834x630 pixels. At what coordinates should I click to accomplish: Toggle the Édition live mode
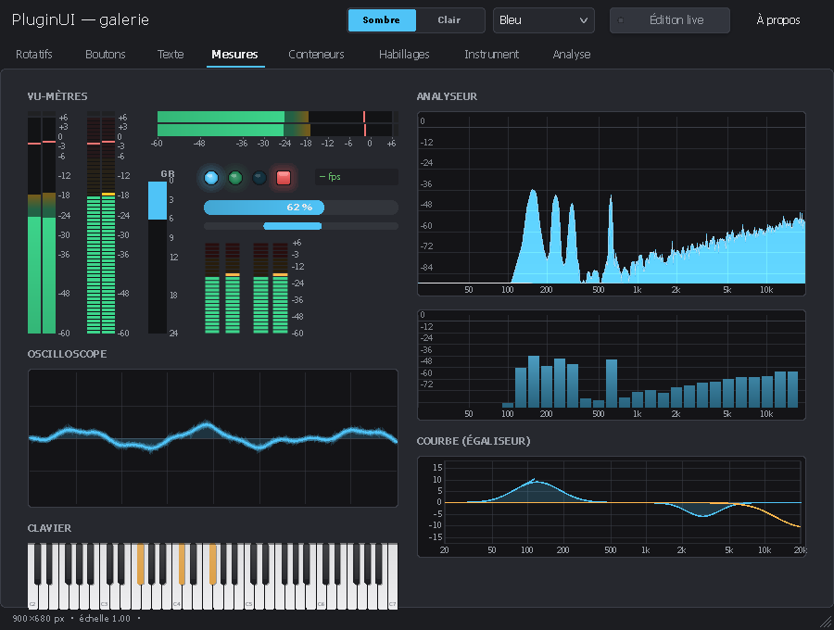pyautogui.click(x=670, y=20)
